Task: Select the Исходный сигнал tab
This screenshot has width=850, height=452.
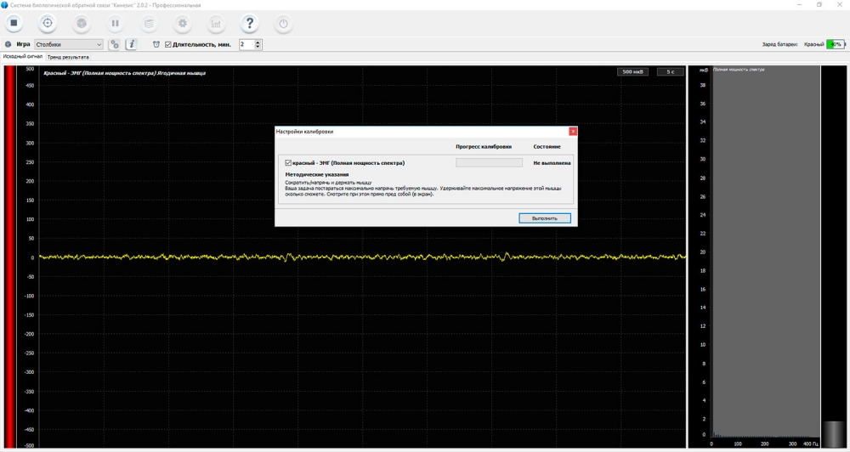Action: 22,57
